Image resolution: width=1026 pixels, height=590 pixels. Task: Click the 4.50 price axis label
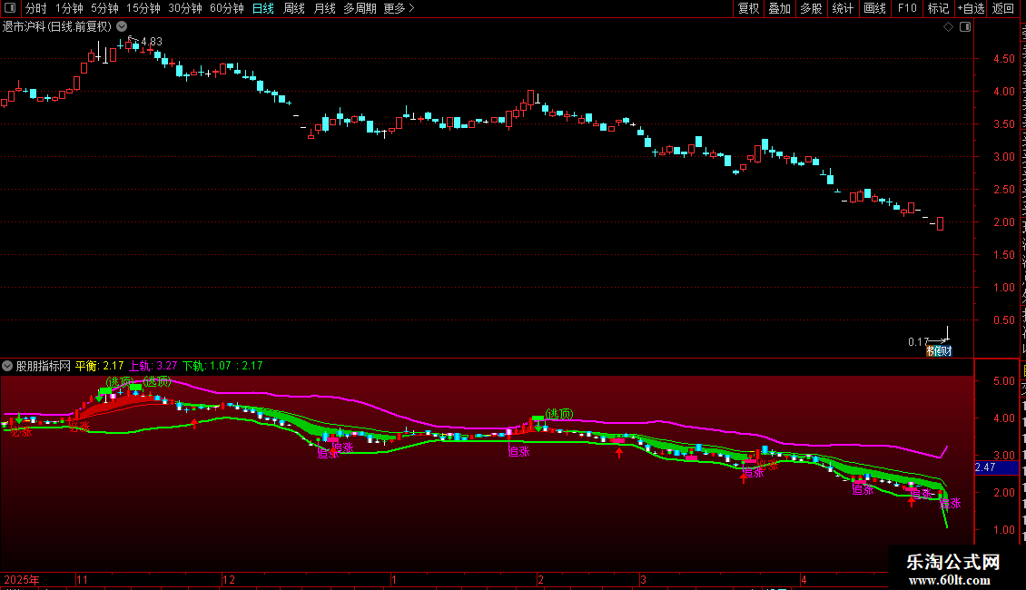(1003, 59)
